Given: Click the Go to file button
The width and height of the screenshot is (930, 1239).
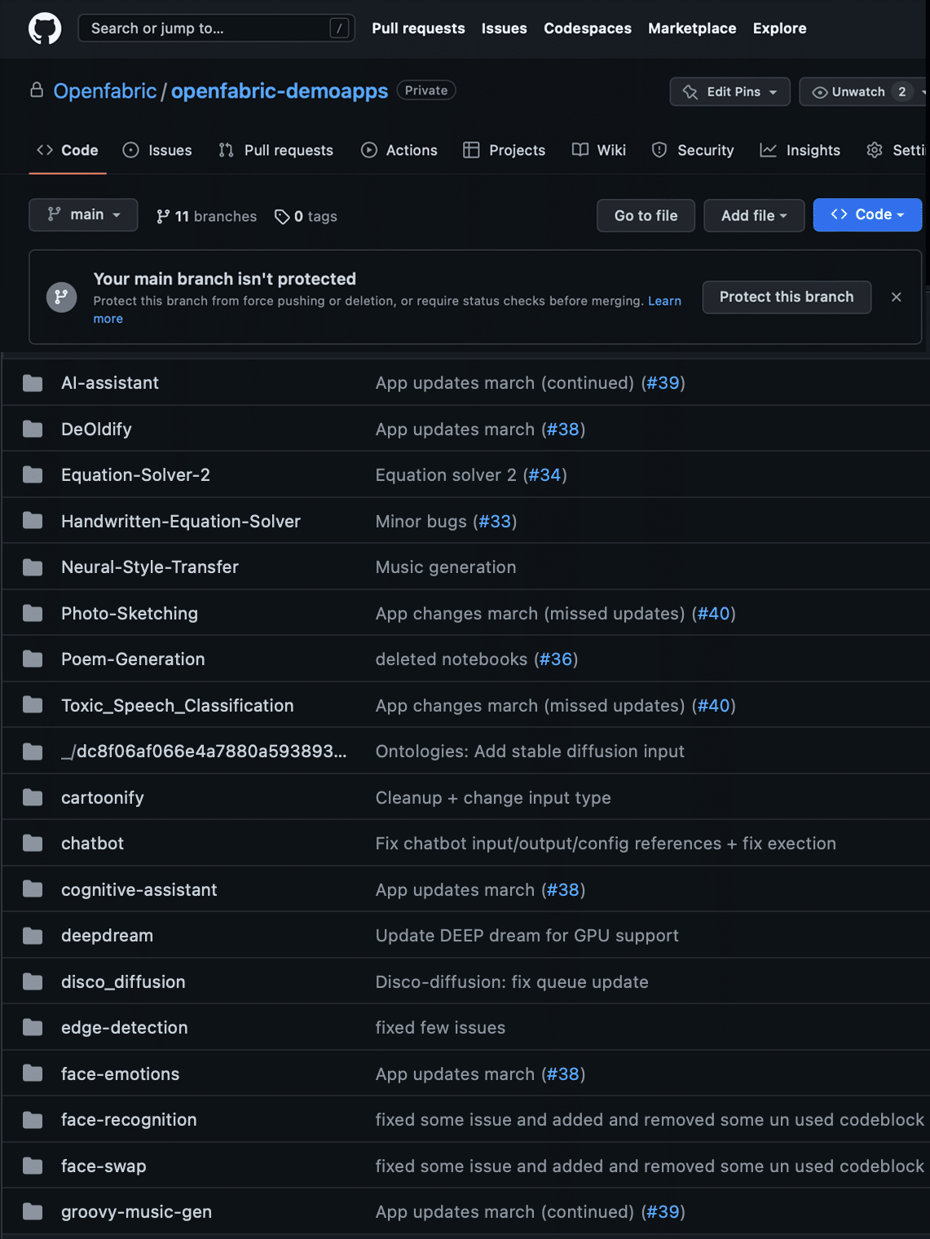Looking at the screenshot, I should 646,216.
